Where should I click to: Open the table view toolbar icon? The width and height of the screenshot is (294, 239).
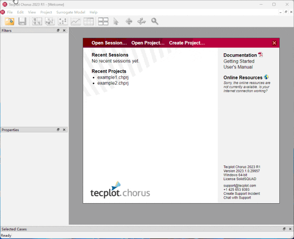tap(89, 22)
